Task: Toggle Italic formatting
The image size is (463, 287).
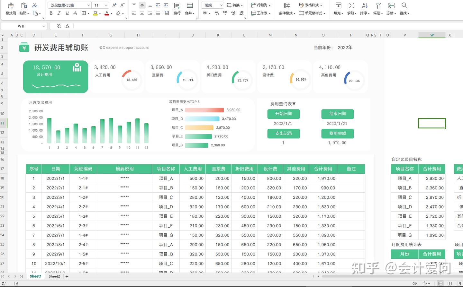Action: click(59, 13)
